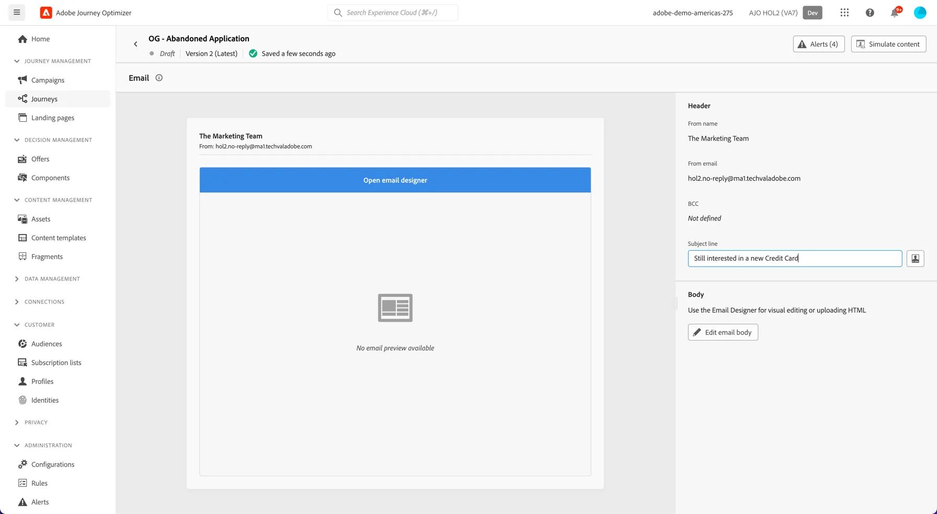Open the notifications bell
Viewport: 937px width, 514px height.
pyautogui.click(x=895, y=13)
